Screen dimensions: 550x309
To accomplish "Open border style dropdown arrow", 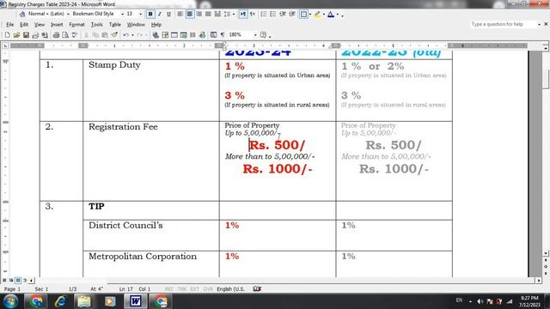I will pos(310,15).
